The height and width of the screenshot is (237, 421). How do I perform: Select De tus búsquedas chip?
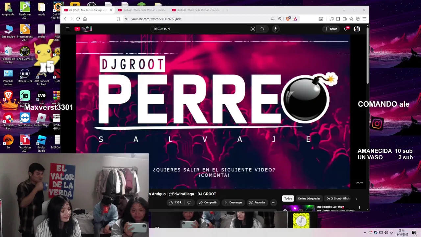309,198
